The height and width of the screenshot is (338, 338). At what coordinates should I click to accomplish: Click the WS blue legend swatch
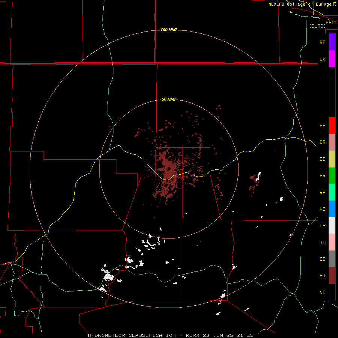(x=332, y=209)
